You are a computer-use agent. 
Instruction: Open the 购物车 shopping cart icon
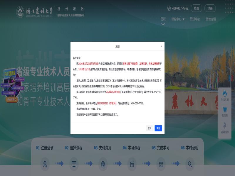tap(225, 110)
